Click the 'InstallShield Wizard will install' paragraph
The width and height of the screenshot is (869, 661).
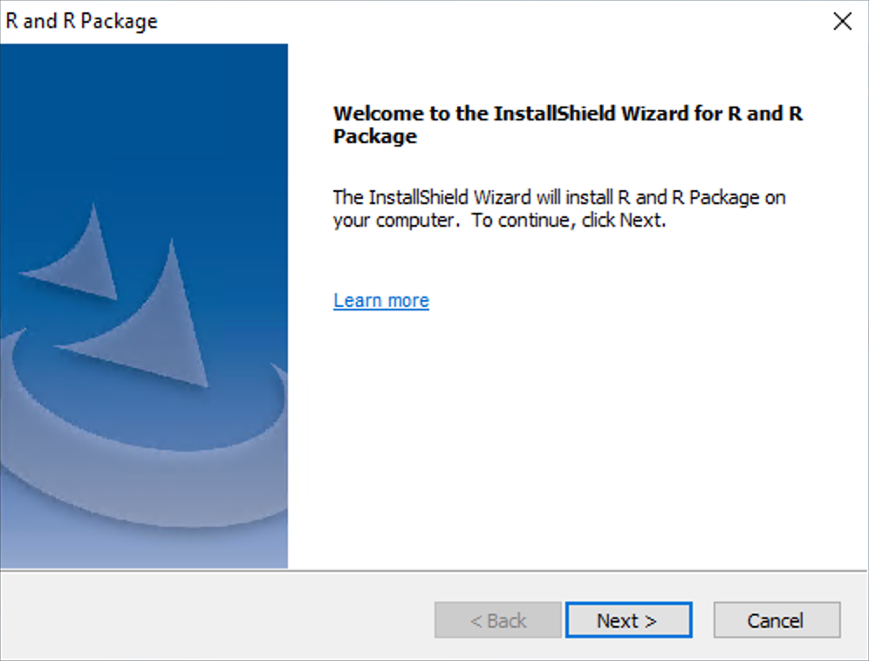click(x=558, y=198)
